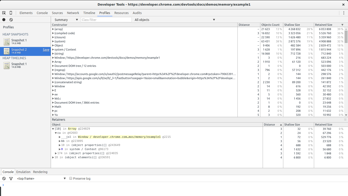Screen dimensions: 348x196
Task: Open the Summary view dropdown
Action: 66,20
